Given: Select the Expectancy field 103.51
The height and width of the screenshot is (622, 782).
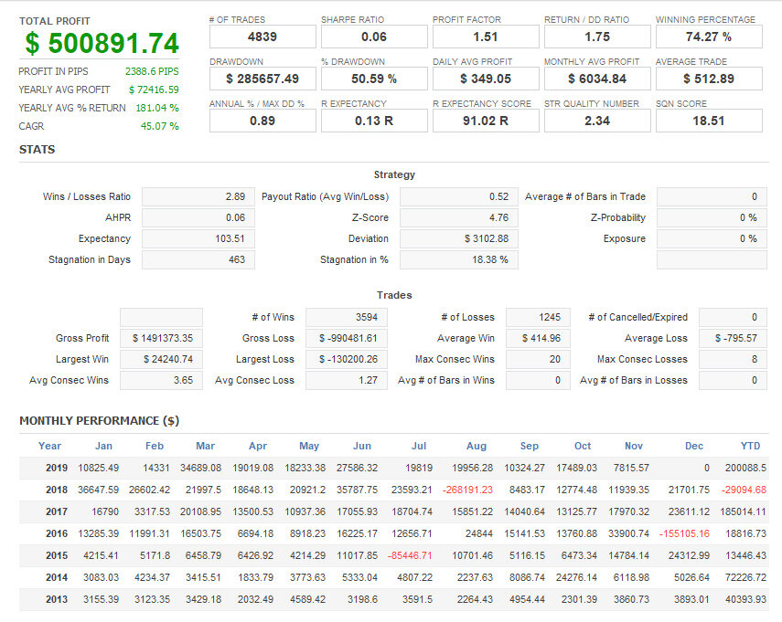Looking at the screenshot, I should click(198, 238).
